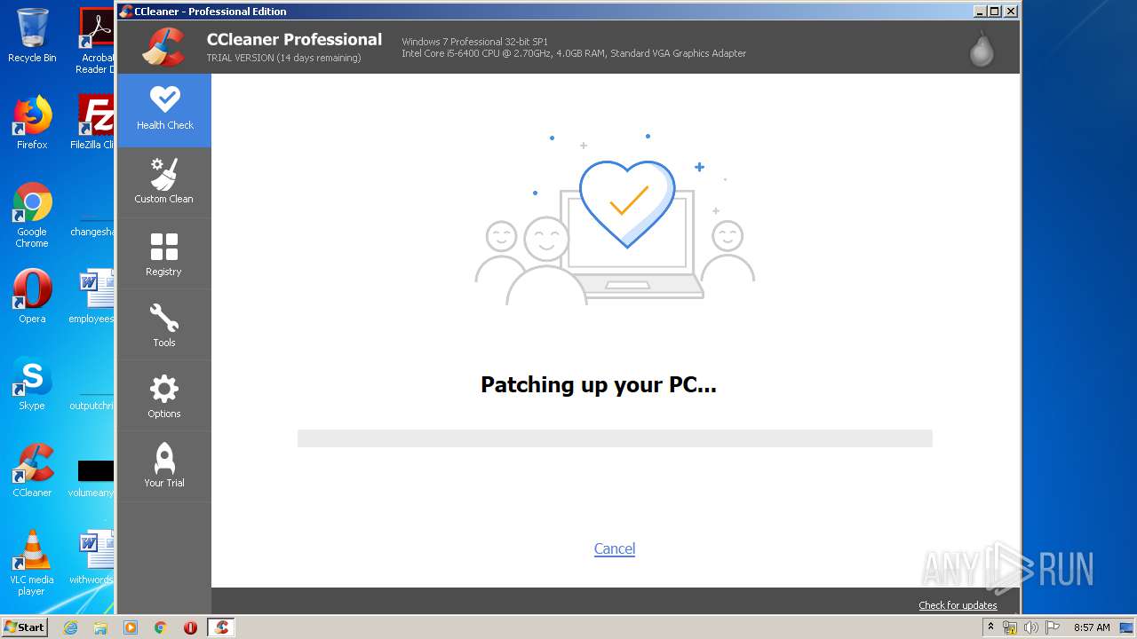The width and height of the screenshot is (1137, 639).
Task: Click the taskbar clock 8:57 AM
Action: click(x=1092, y=627)
